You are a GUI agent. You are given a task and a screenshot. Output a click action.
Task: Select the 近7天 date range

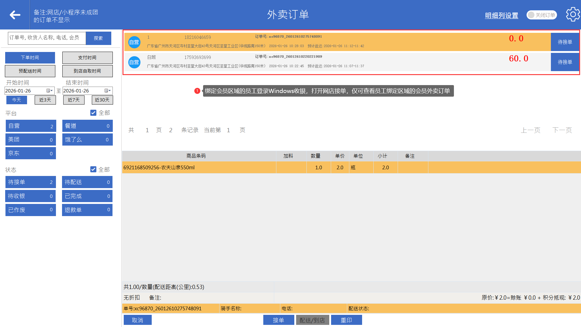pyautogui.click(x=74, y=100)
